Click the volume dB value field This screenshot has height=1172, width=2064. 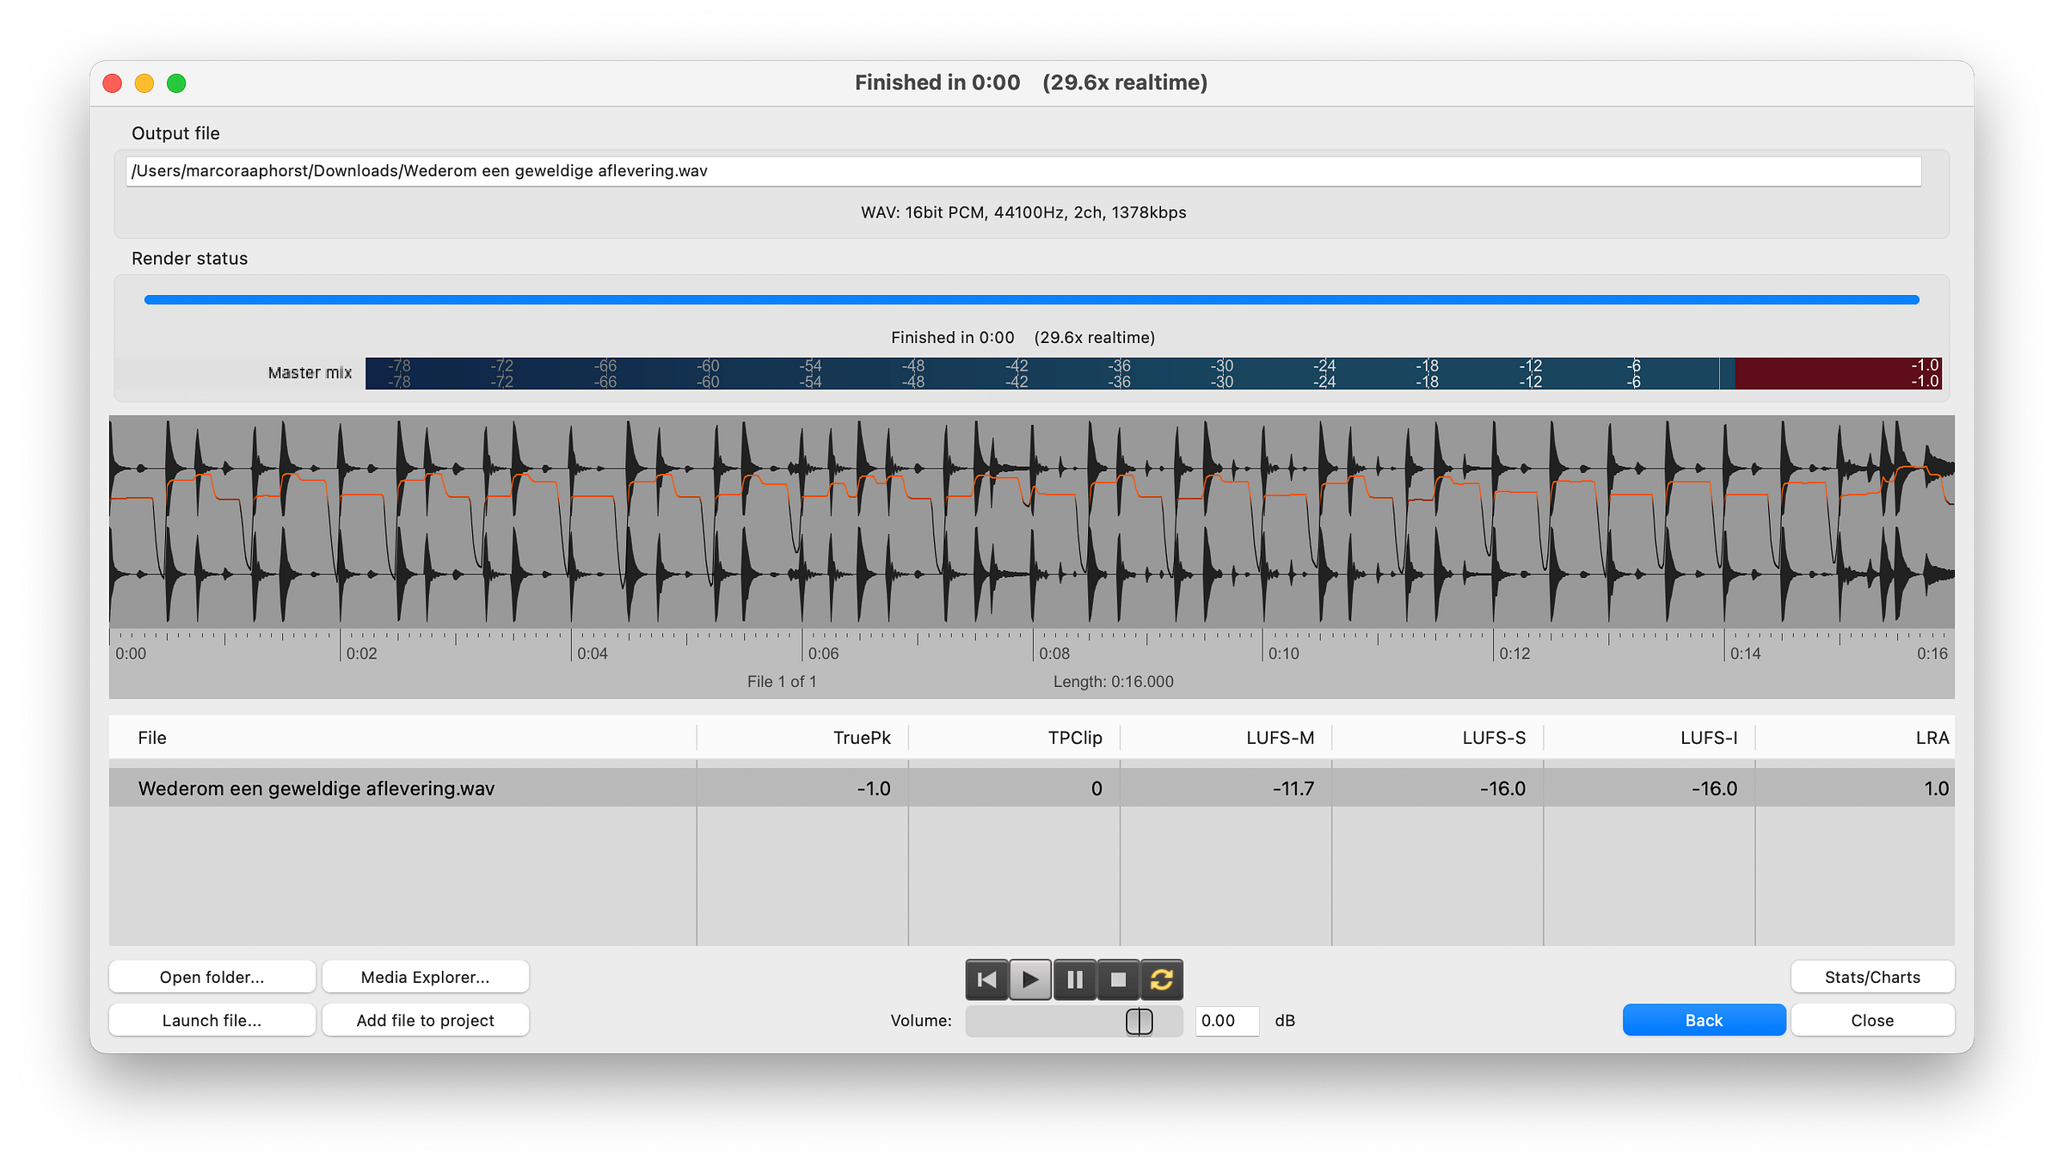coord(1226,1021)
